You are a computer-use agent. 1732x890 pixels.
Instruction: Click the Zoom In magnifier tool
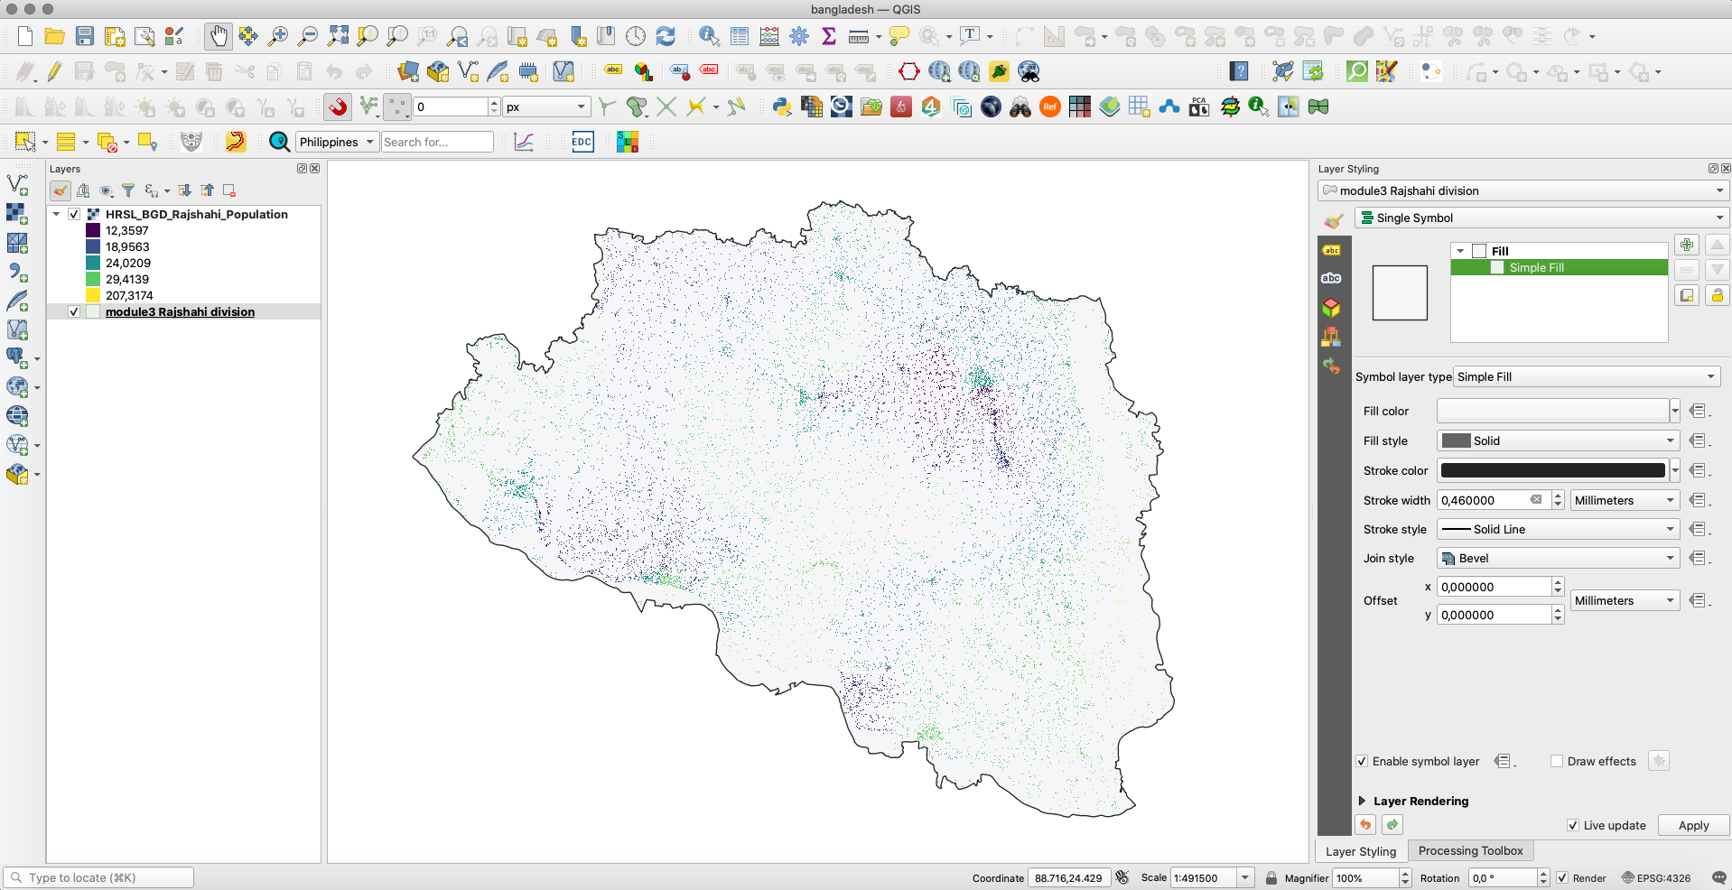pyautogui.click(x=278, y=36)
